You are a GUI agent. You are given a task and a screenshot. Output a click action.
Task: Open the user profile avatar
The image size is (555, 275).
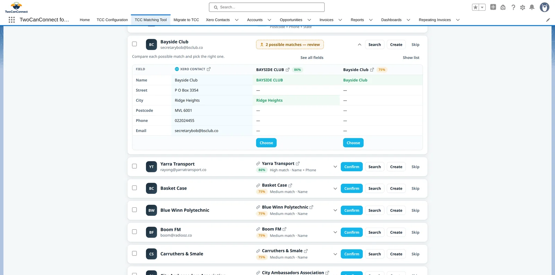point(545,7)
